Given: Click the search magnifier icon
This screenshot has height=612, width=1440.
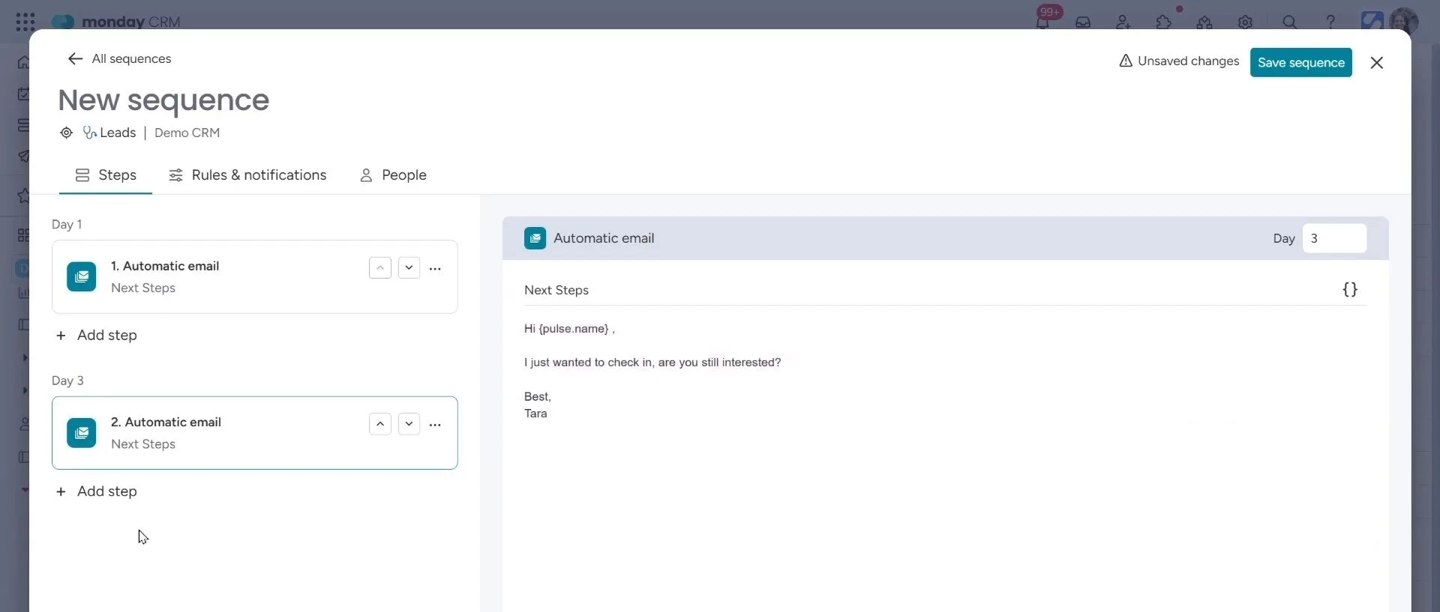Looking at the screenshot, I should click(1289, 22).
